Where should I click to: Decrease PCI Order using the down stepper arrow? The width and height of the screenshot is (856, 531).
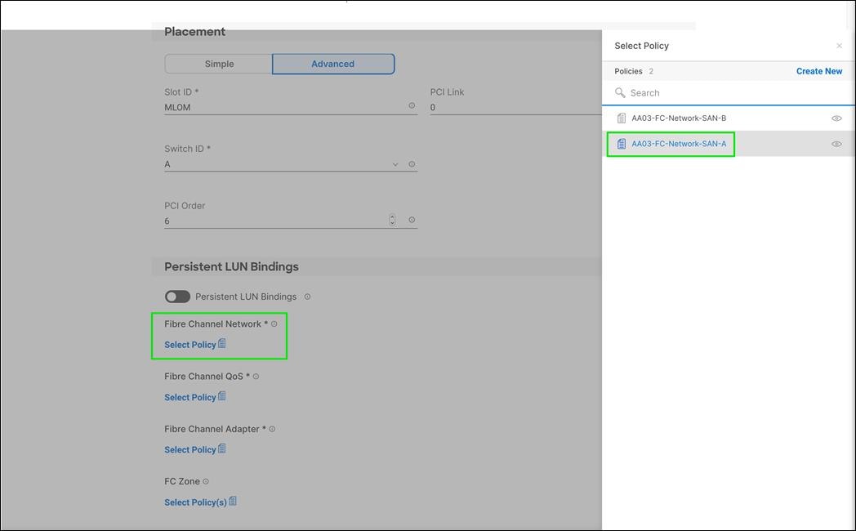pyautogui.click(x=392, y=222)
